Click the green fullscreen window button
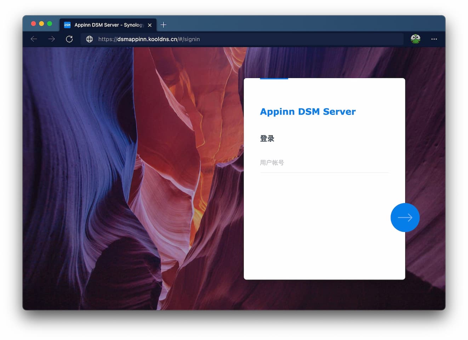This screenshot has width=468, height=340. (x=50, y=24)
